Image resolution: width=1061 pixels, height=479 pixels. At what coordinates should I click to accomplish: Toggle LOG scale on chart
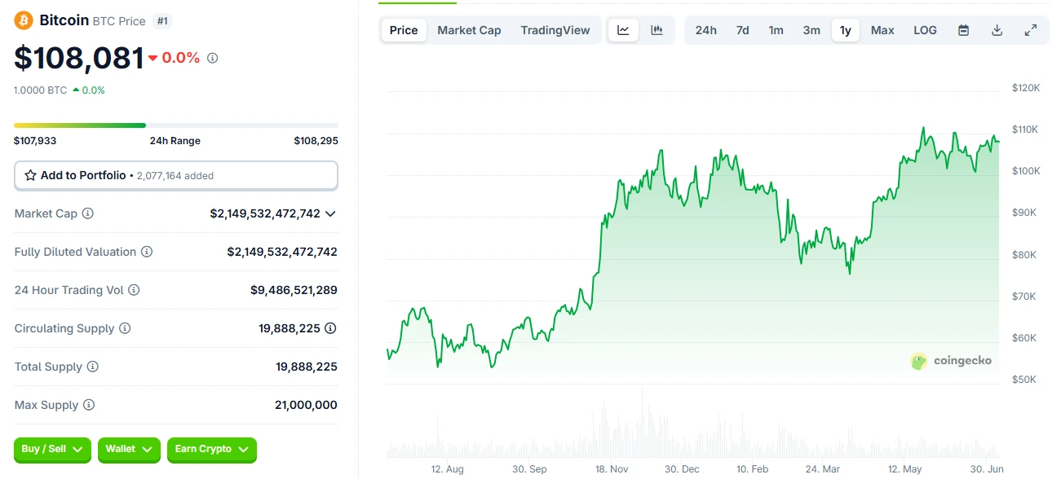(x=925, y=30)
